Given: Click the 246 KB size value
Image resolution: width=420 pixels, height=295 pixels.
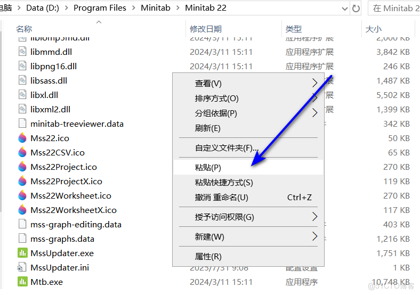Looking at the screenshot, I should click(397, 67).
